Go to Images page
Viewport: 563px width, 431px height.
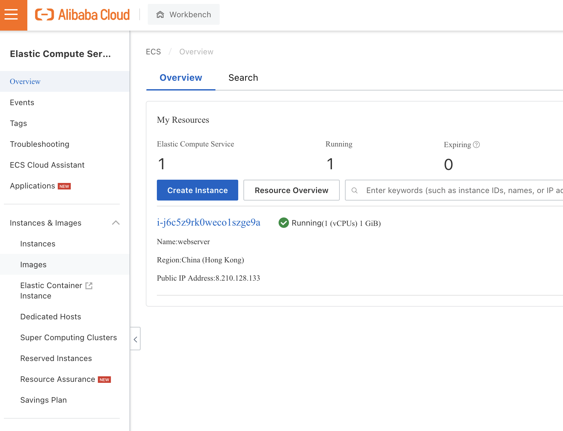pos(65,264)
